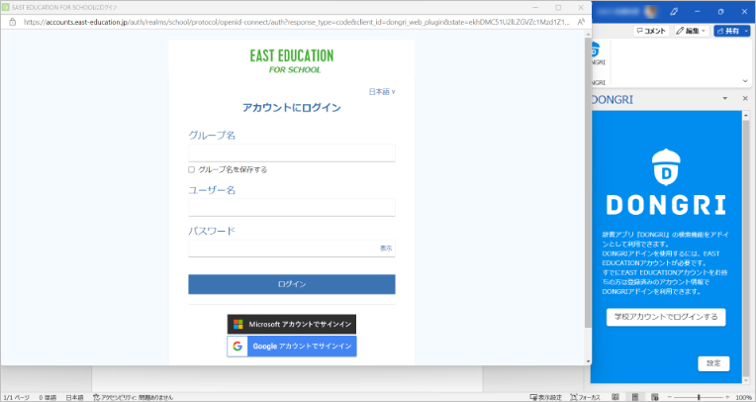Click zoom out minus in Word status bar

(670, 397)
